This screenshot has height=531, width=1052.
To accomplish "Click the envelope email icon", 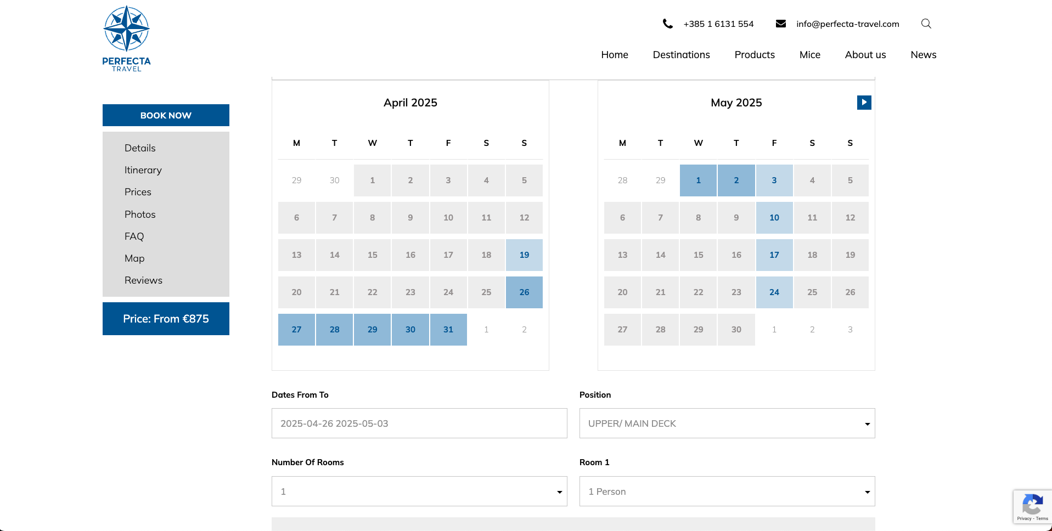I will [x=781, y=24].
